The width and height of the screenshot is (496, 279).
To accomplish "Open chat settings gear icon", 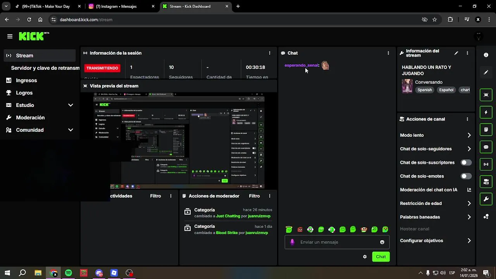I will pos(365,257).
